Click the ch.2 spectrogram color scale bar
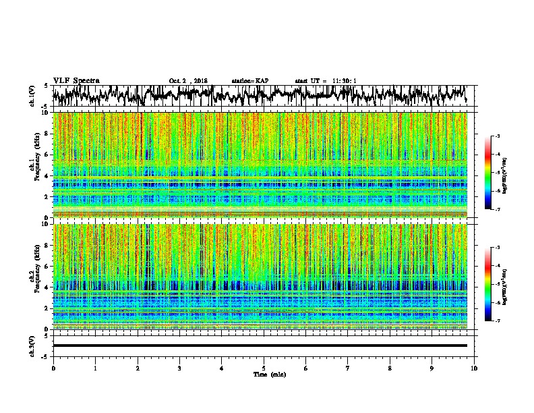Image resolution: width=534 pixels, height=413 pixels. pyautogui.click(x=487, y=284)
